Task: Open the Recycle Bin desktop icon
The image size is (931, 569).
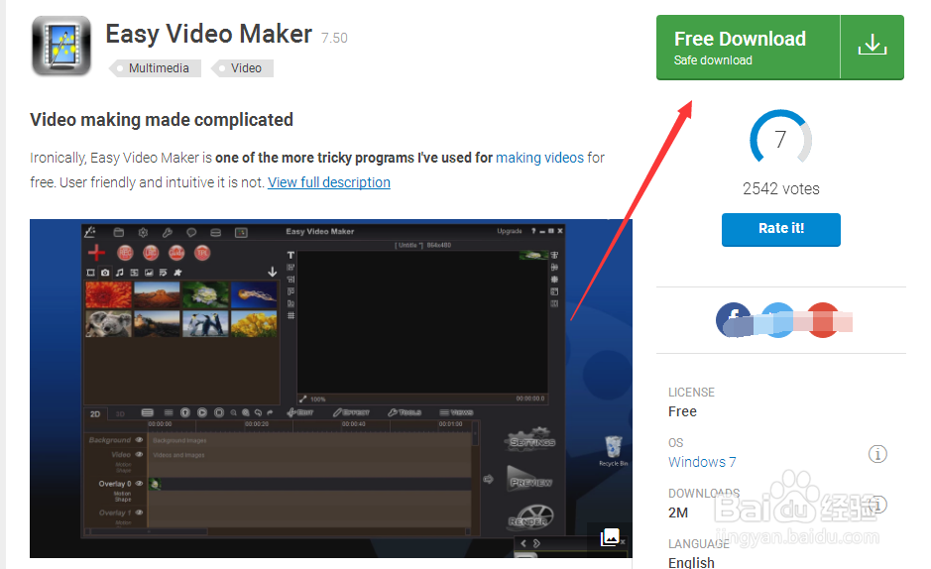Action: tap(614, 451)
